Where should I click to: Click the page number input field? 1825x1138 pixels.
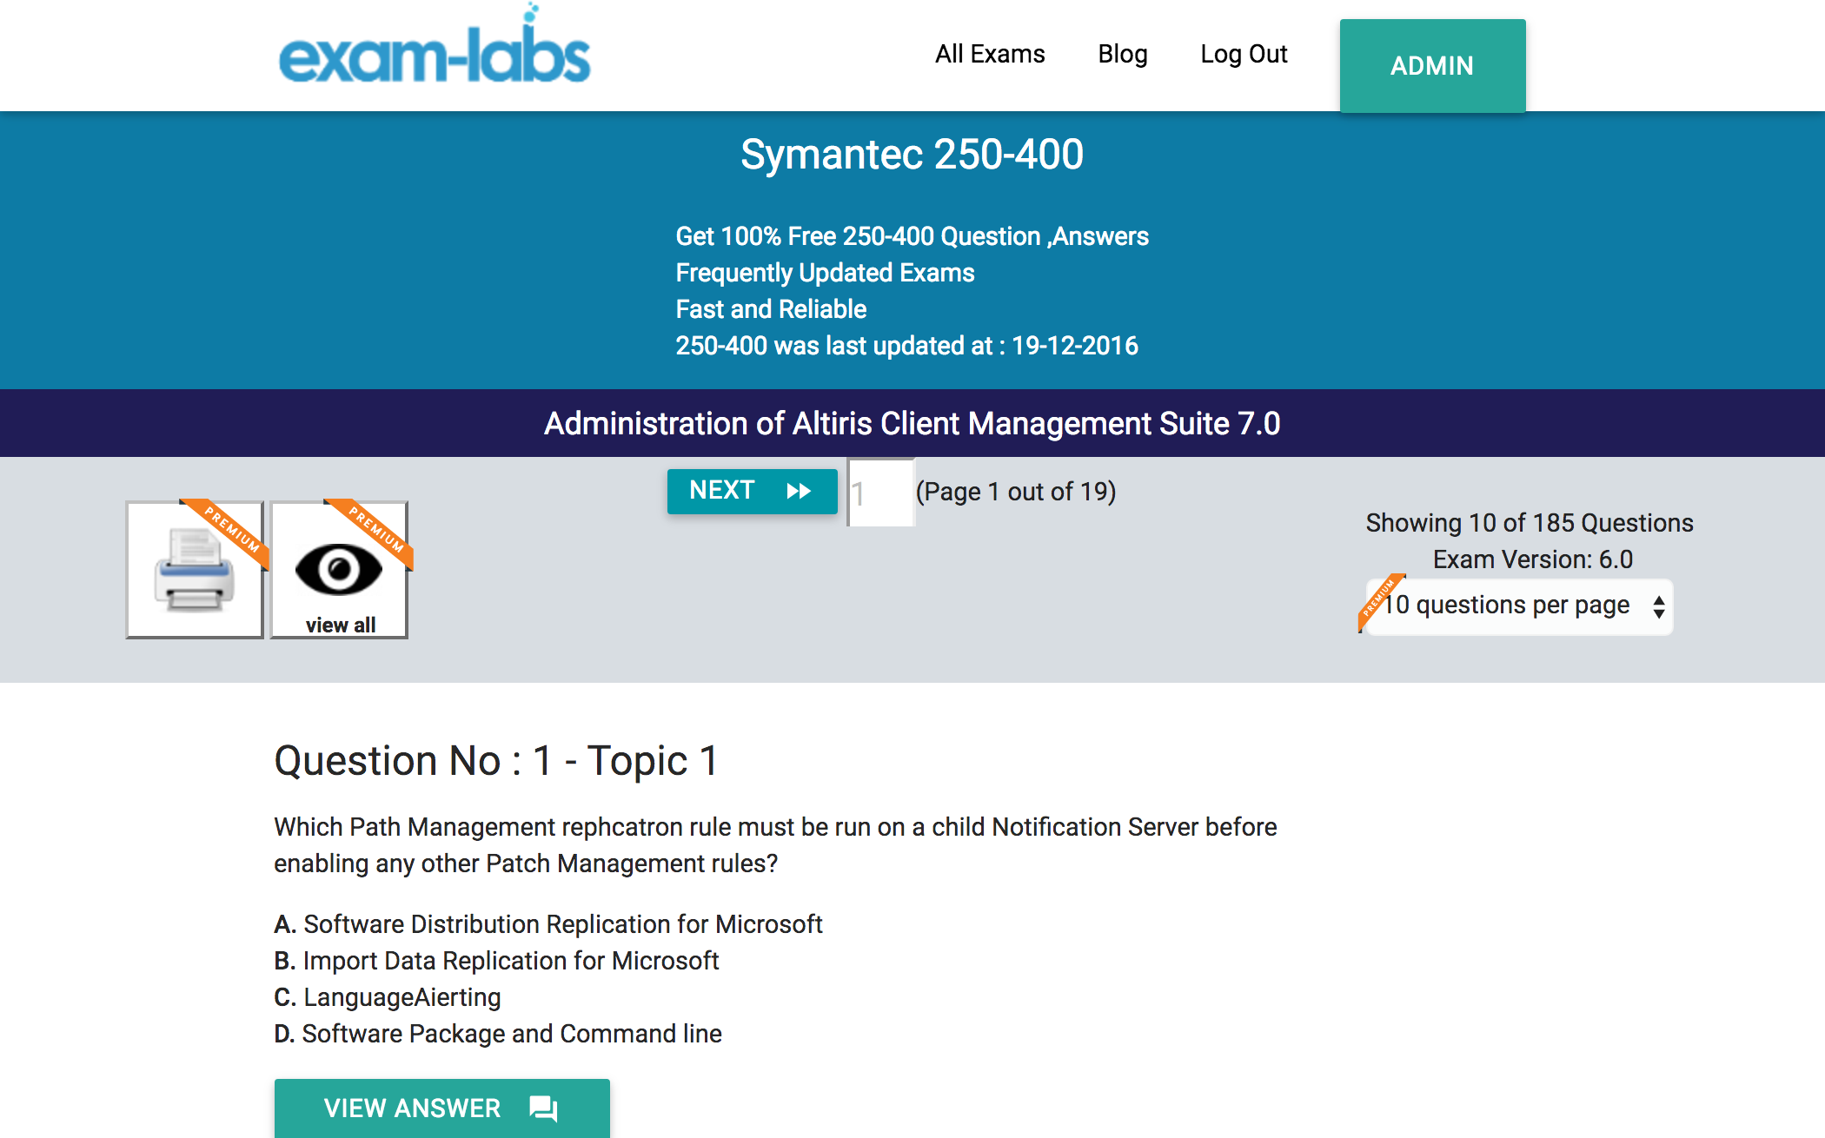pos(880,493)
